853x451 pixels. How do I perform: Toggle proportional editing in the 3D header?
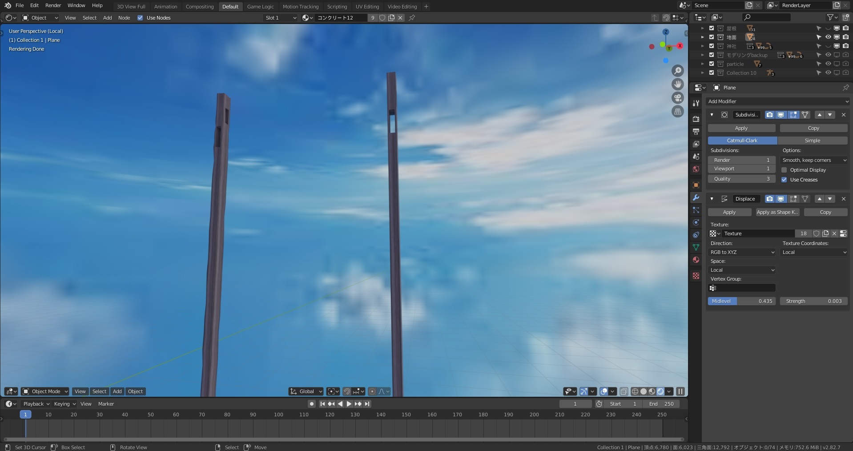373,391
